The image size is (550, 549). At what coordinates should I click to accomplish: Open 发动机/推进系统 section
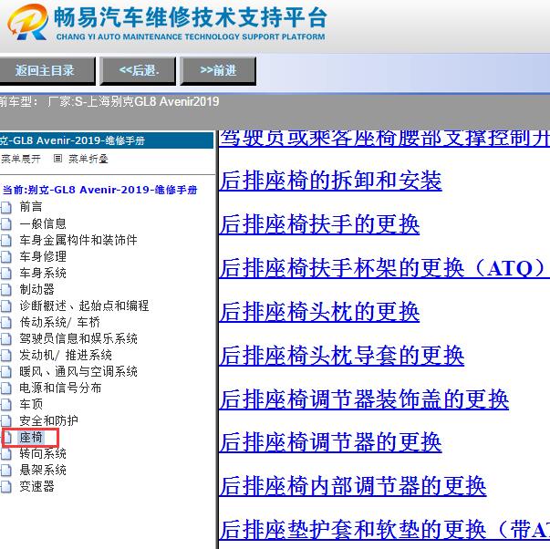click(66, 355)
